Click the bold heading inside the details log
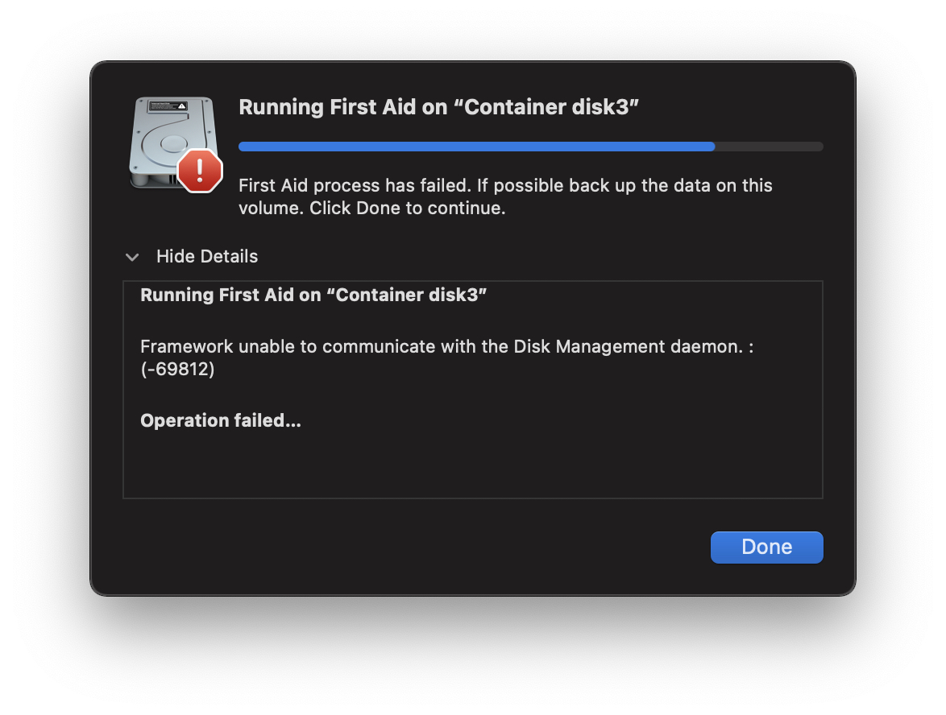This screenshot has width=946, height=715. click(313, 295)
